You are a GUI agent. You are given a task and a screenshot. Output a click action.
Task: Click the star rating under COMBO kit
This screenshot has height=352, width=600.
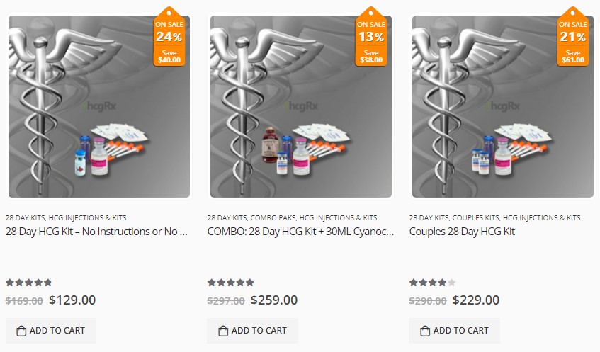pos(230,283)
